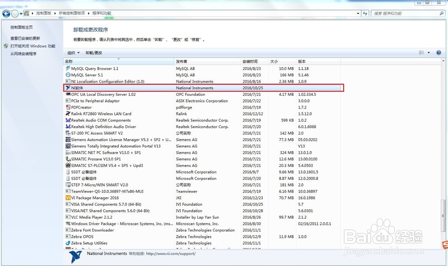
Task: Open the 组织 dropdown menu
Action: 73,53
